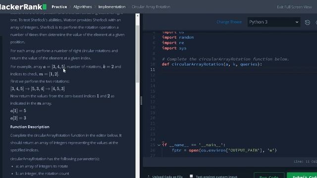This screenshot has width=317, height=178.
Task: Click the panel splitter handle
Action: coord(141,100)
